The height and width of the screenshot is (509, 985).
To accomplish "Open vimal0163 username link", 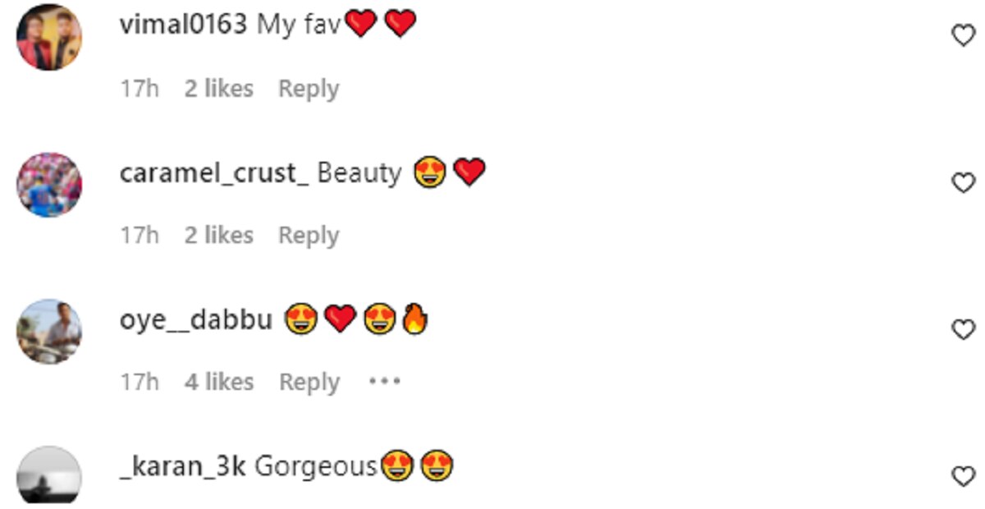I will [x=183, y=25].
